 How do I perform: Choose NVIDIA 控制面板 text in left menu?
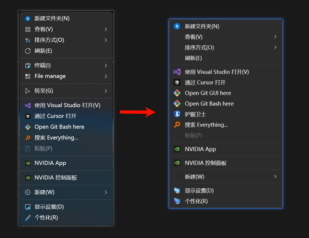click(x=56, y=178)
